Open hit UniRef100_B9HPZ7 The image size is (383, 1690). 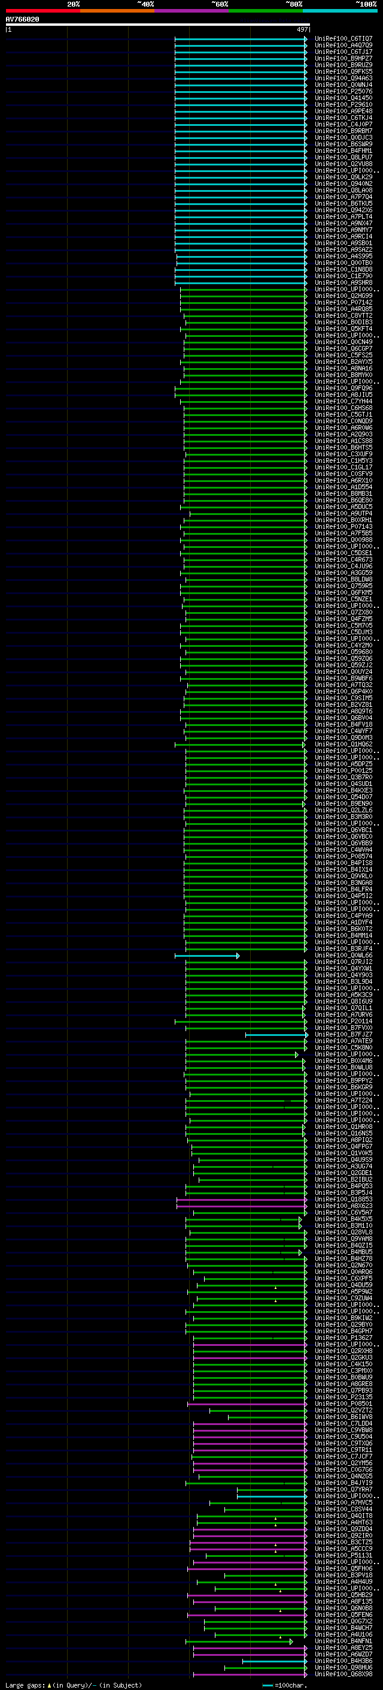pos(344,58)
